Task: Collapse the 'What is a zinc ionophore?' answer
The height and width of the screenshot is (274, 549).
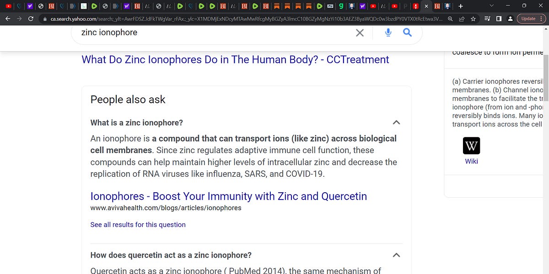Action: (397, 123)
